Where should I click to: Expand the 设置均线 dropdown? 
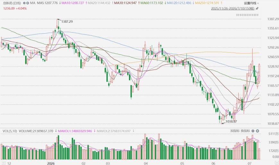pyautogui.click(x=251, y=3)
